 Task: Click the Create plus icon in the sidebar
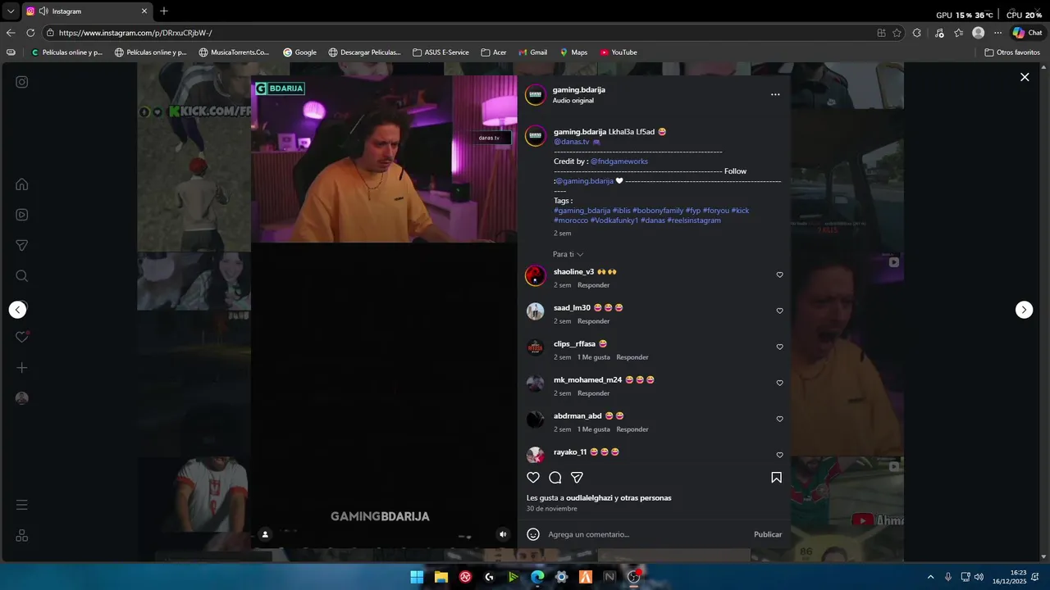22,368
